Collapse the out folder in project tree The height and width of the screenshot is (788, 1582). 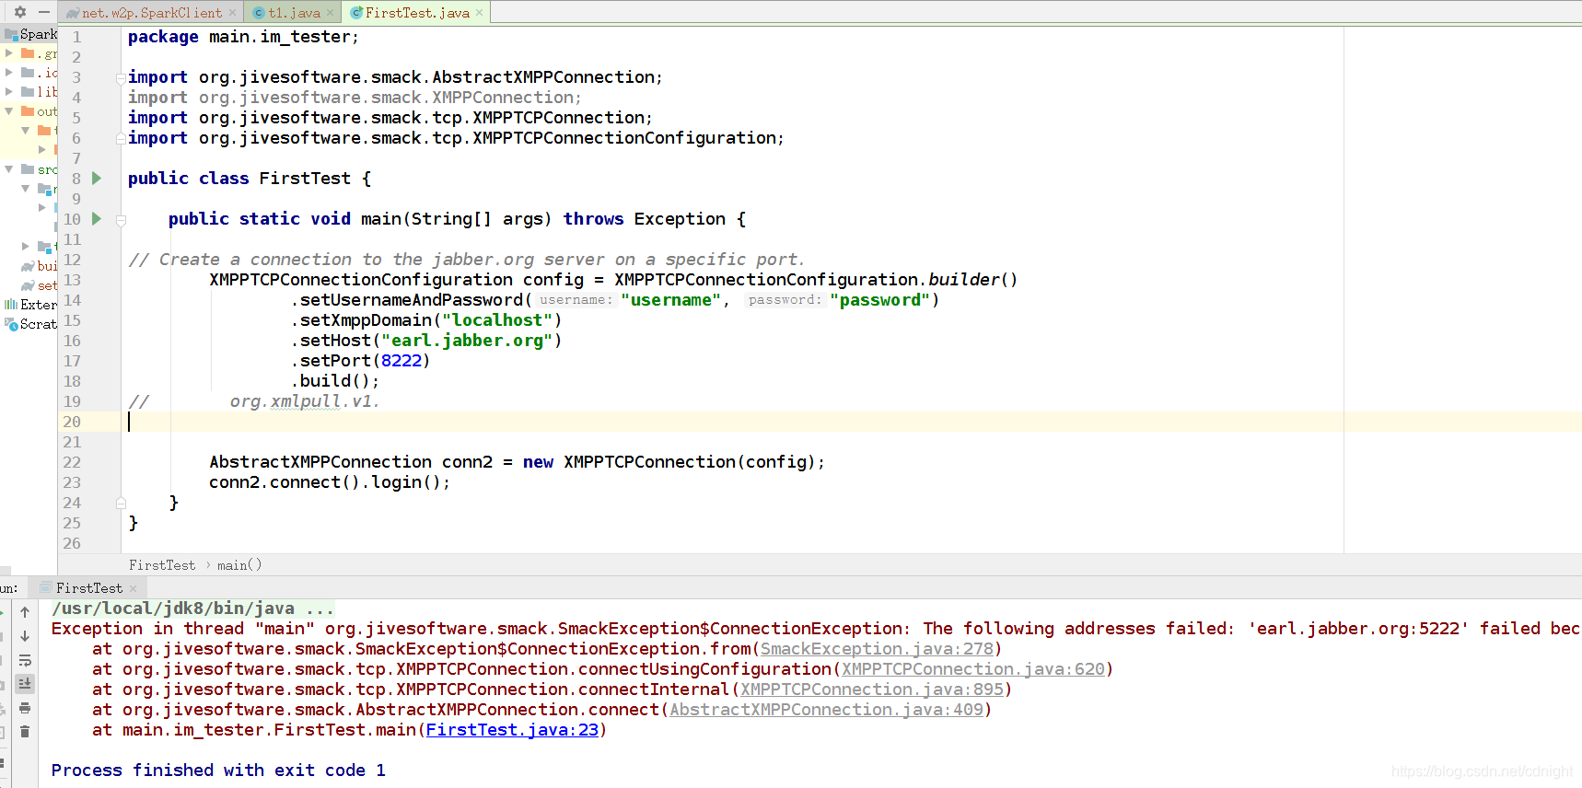click(9, 110)
